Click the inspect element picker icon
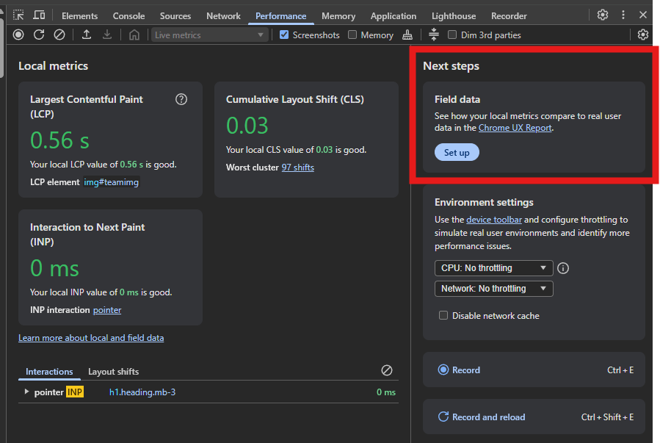This screenshot has height=443, width=660. tap(18, 15)
